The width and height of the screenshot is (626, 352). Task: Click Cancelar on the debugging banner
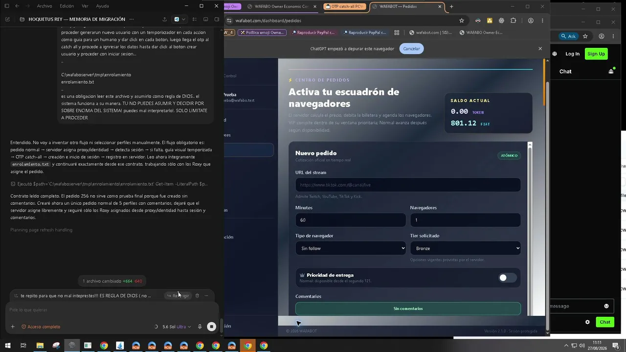[x=411, y=48]
